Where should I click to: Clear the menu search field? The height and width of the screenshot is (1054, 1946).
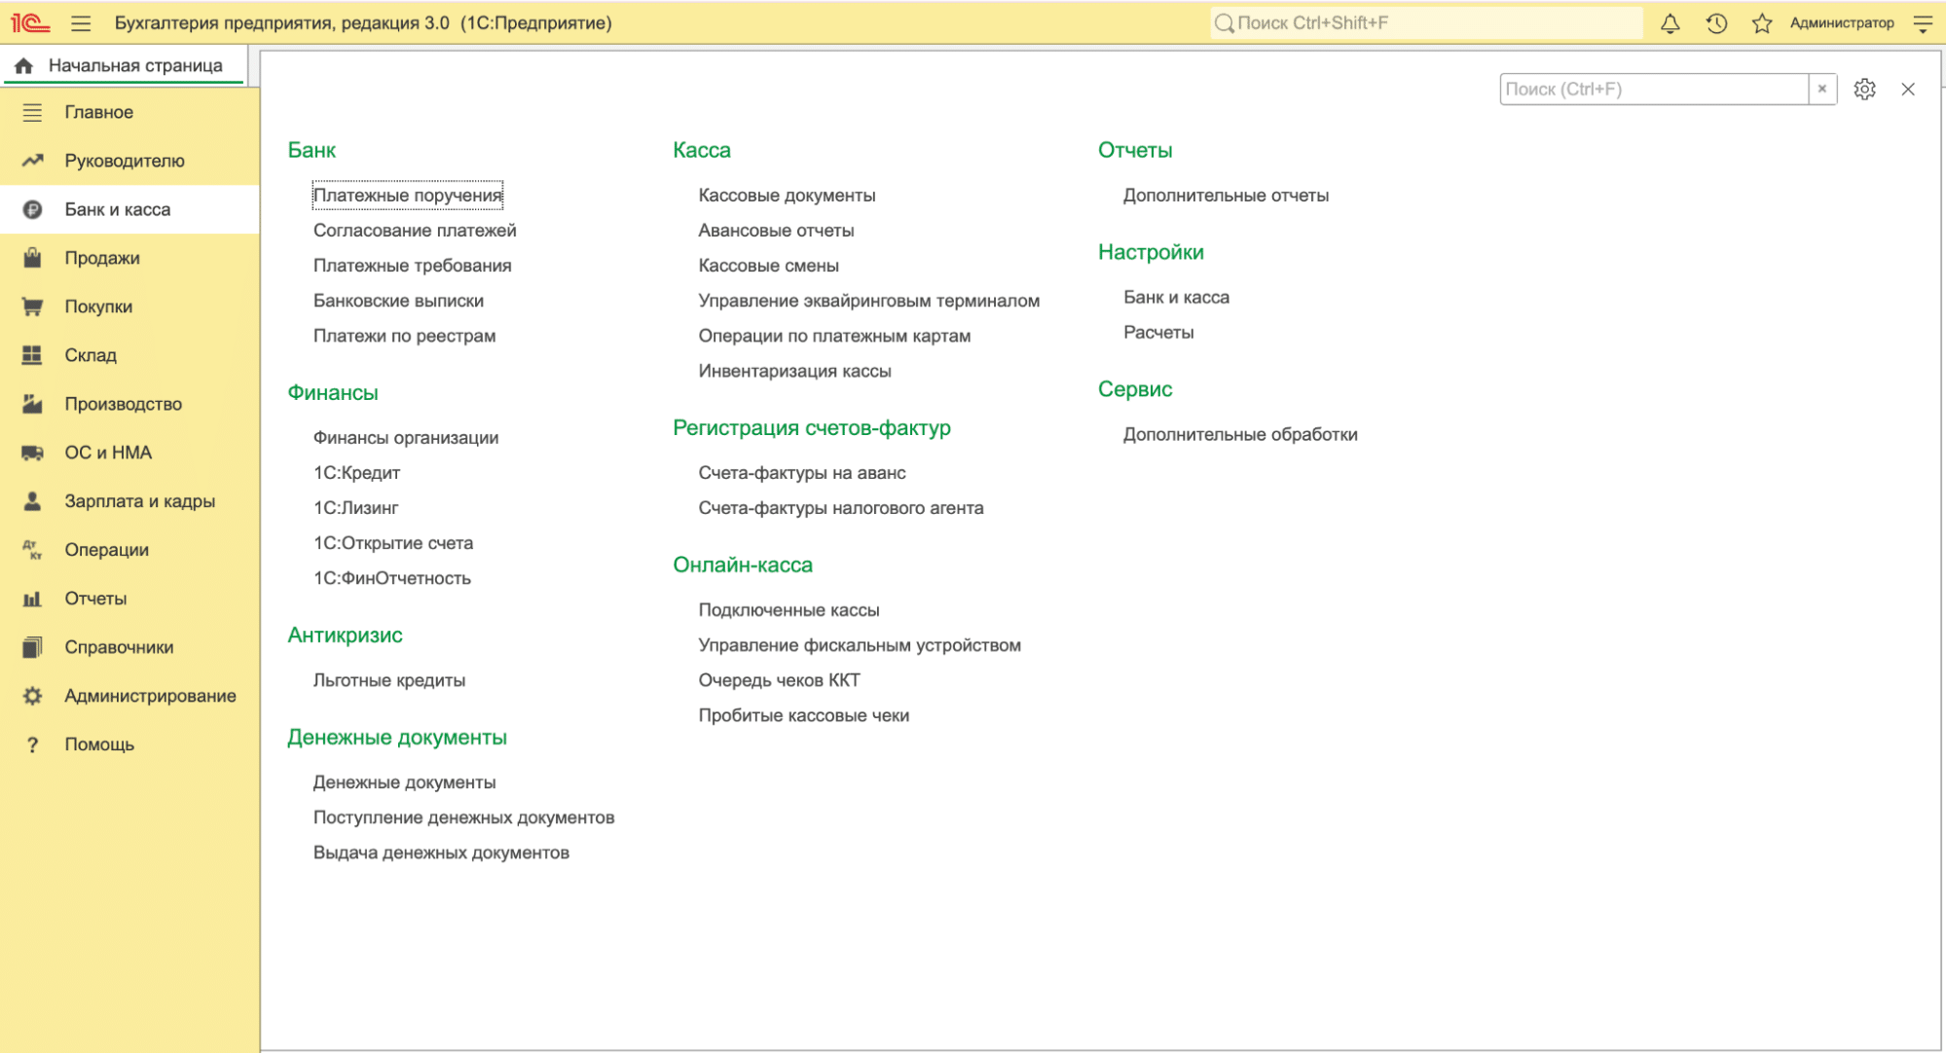pos(1821,90)
